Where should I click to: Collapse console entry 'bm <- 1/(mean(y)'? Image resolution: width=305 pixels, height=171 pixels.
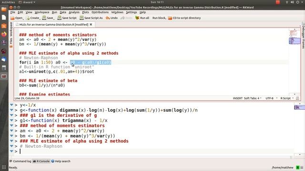click(x=11, y=136)
